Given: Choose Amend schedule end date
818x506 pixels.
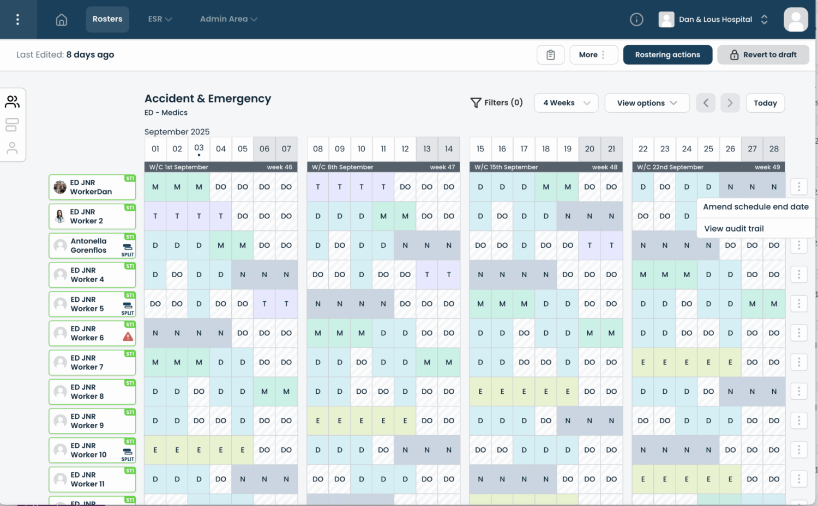Looking at the screenshot, I should pos(755,207).
